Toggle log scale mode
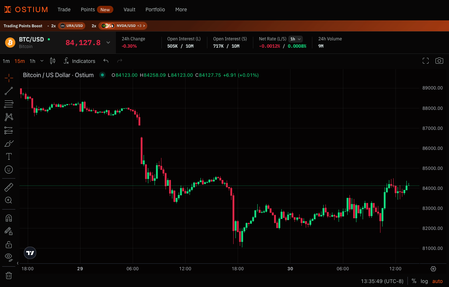 [x=424, y=281]
